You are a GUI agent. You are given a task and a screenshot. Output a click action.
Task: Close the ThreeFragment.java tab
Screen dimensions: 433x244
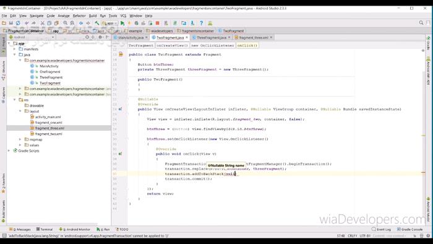pos(229,37)
